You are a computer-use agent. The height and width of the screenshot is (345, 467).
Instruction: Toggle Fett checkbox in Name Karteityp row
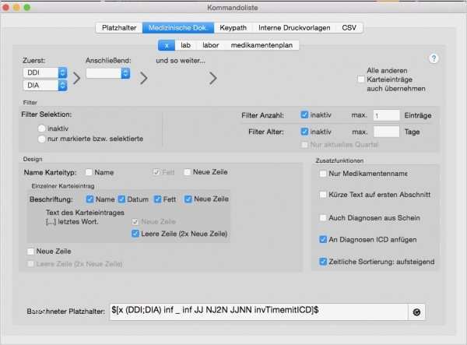click(x=156, y=172)
